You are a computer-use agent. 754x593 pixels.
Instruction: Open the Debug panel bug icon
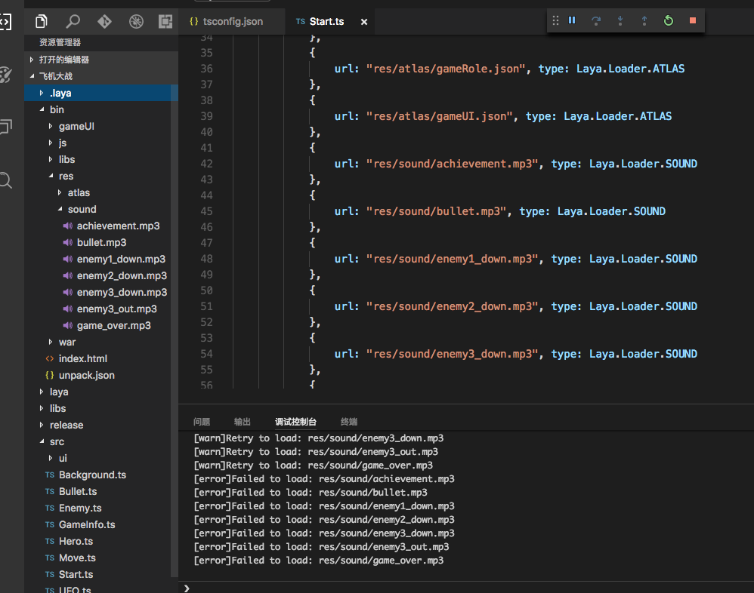[x=135, y=21]
